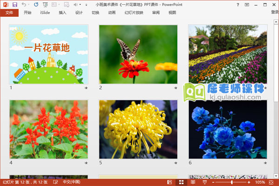
Task: Click the speaker audio icon
Action: (x=76, y=5)
